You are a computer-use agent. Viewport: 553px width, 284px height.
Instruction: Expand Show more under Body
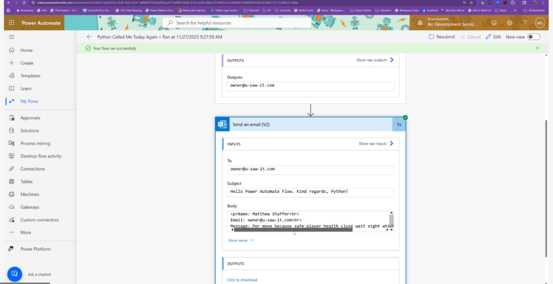point(241,240)
